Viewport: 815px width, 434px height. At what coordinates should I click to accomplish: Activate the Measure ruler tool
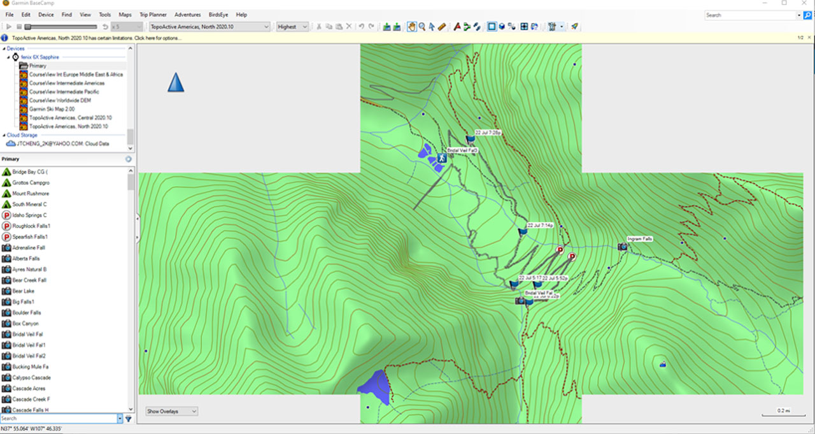(x=442, y=27)
